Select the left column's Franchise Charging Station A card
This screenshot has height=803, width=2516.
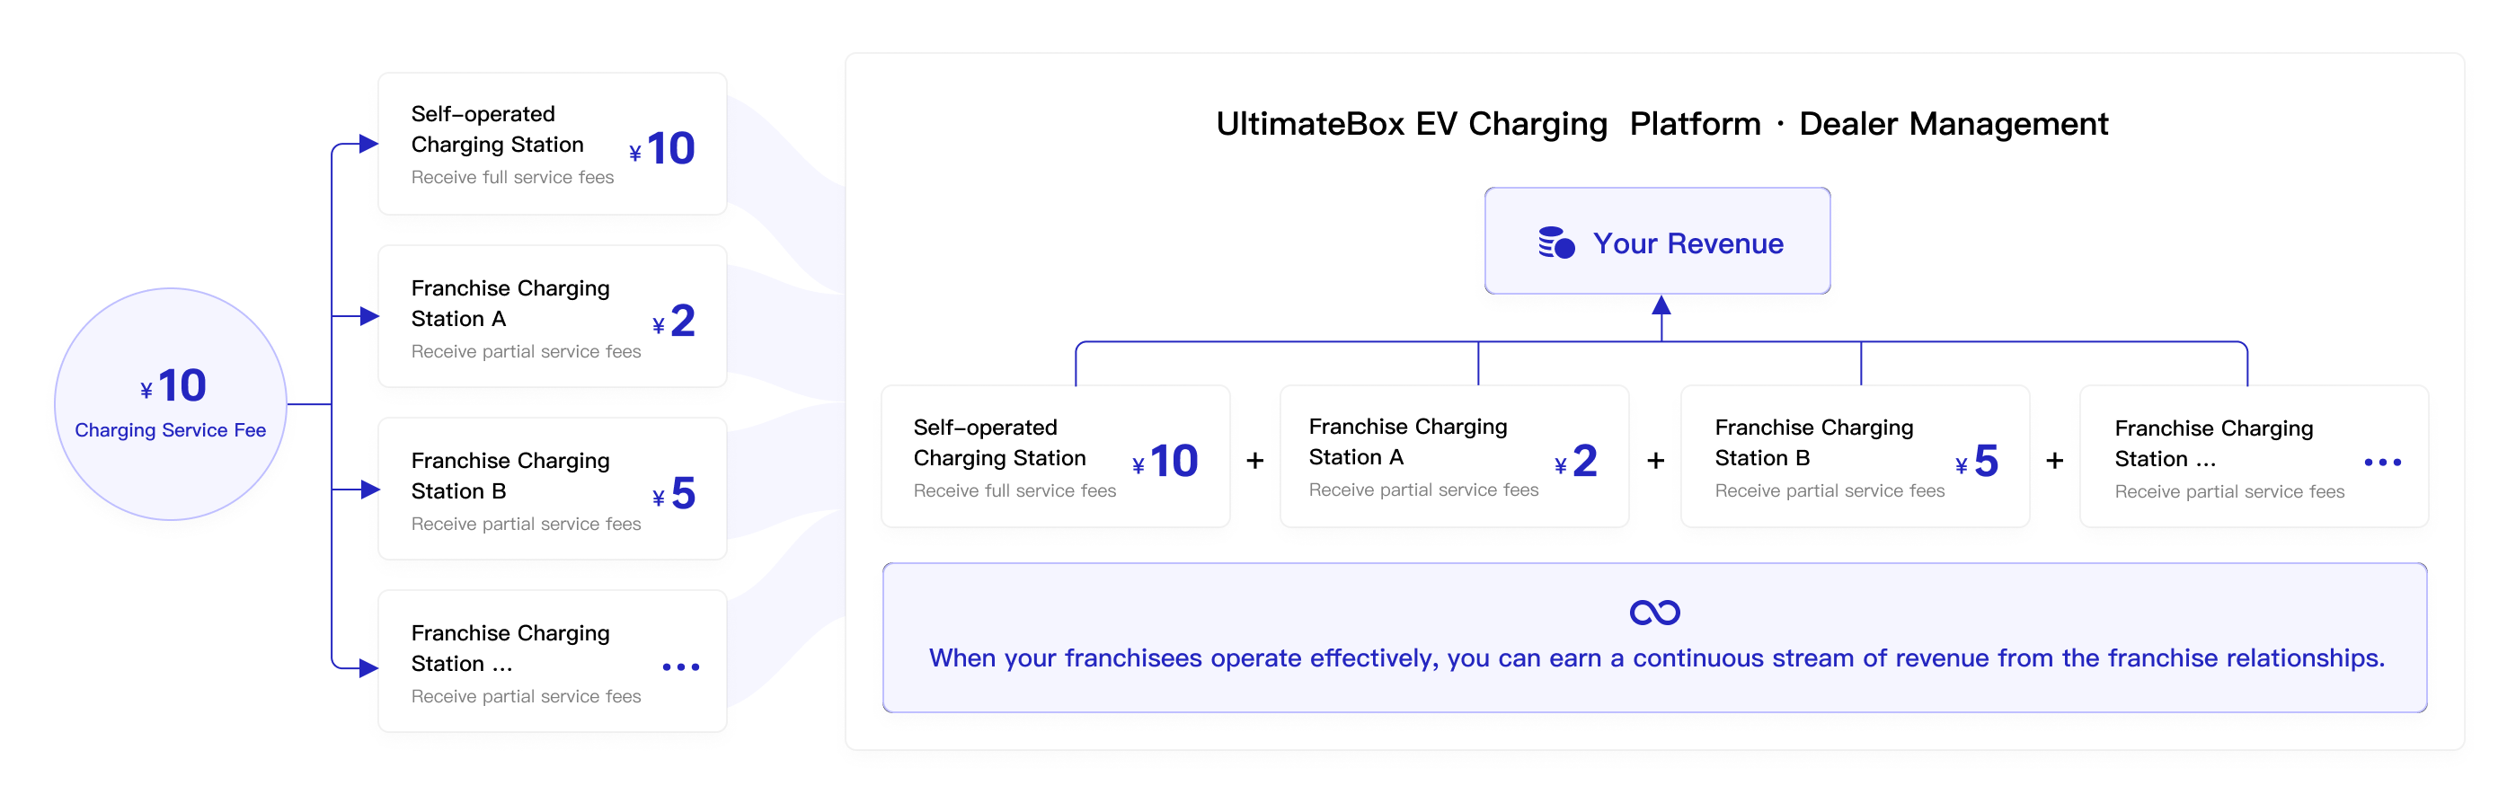[552, 316]
